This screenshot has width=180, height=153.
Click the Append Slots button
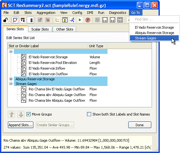[x=21, y=125]
